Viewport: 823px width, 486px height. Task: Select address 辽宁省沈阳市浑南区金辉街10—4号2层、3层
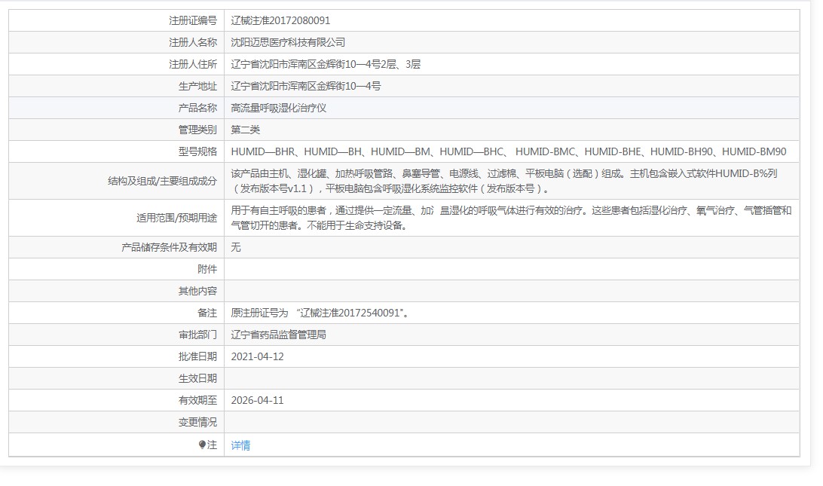coord(326,64)
